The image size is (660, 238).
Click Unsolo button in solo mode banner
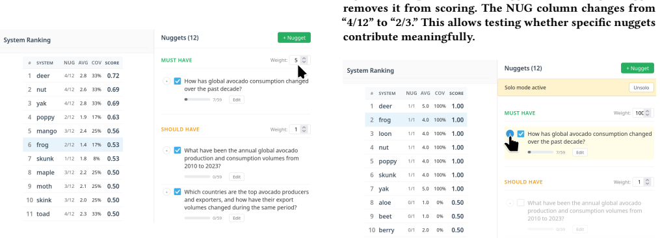tap(642, 88)
